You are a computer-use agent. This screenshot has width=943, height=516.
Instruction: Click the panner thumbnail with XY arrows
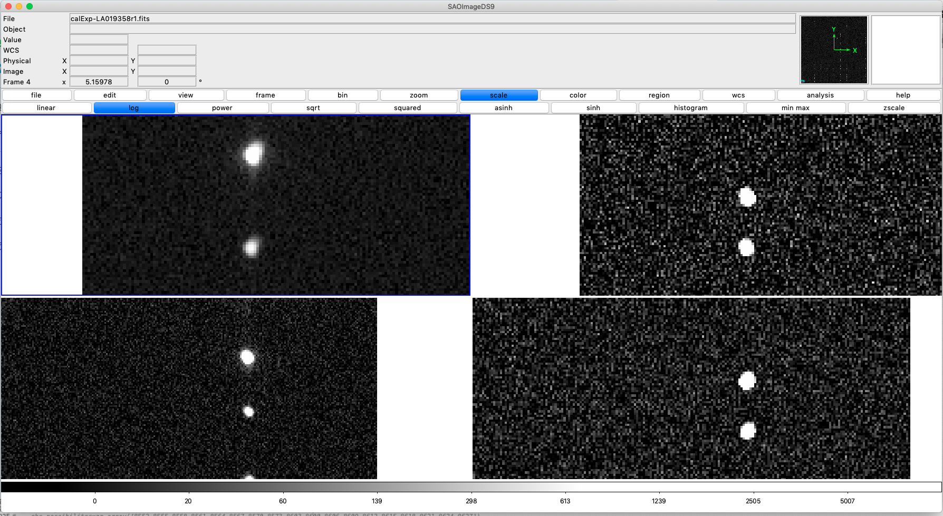point(834,50)
